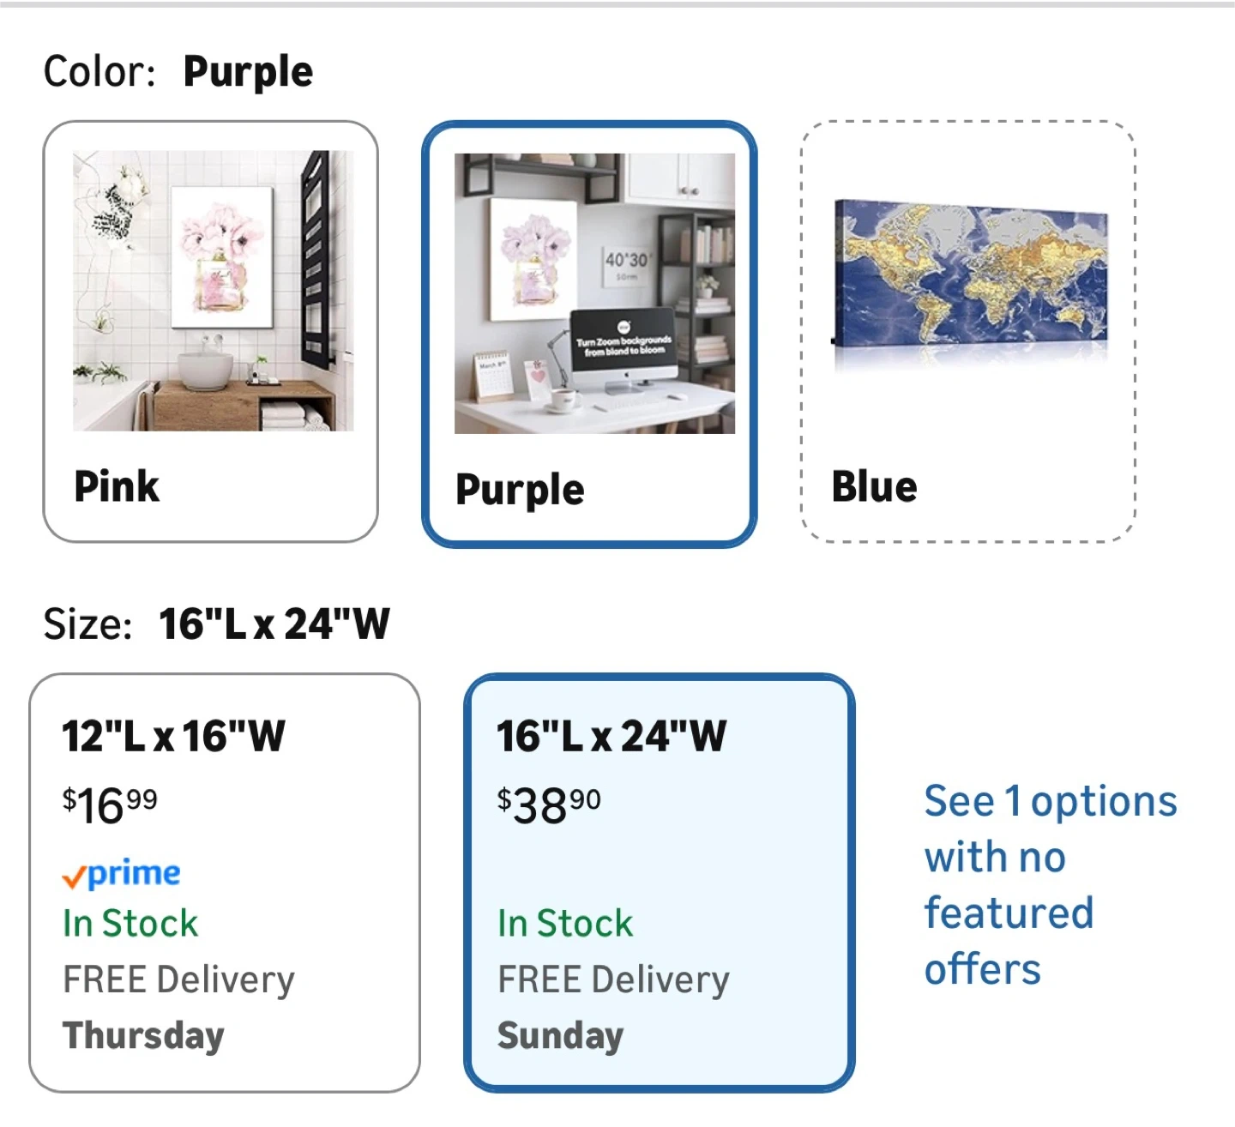Click the FREE Delivery Sunday text
The width and height of the screenshot is (1235, 1127).
point(613,1007)
